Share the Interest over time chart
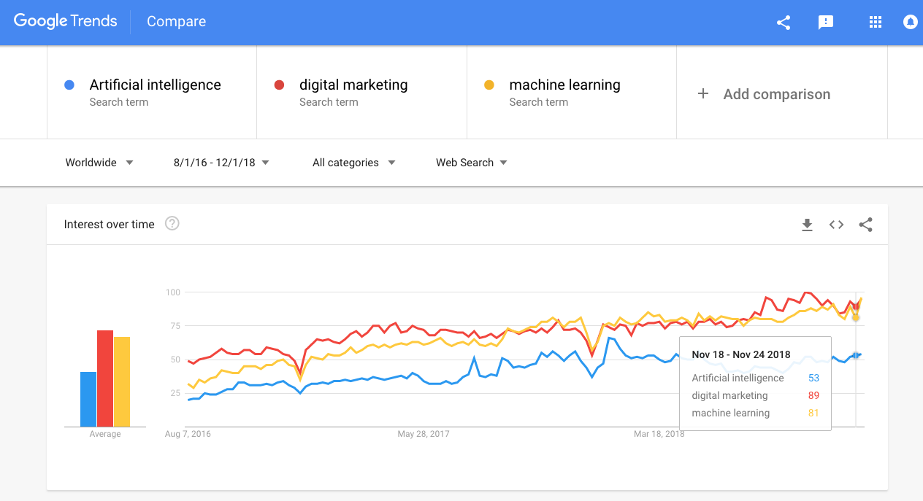923x501 pixels. pos(865,225)
